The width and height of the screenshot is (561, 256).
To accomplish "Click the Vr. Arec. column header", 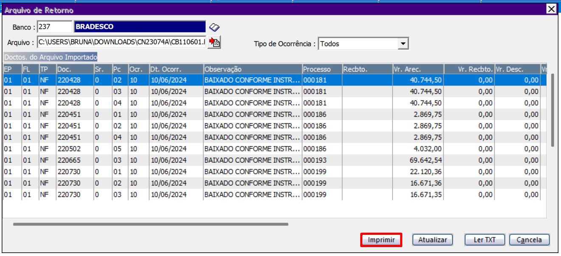I will click(418, 69).
